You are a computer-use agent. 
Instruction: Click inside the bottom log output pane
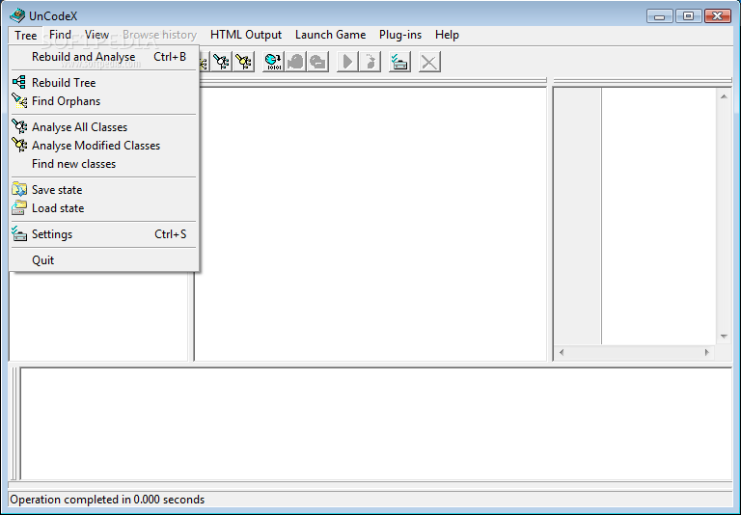[x=376, y=423]
